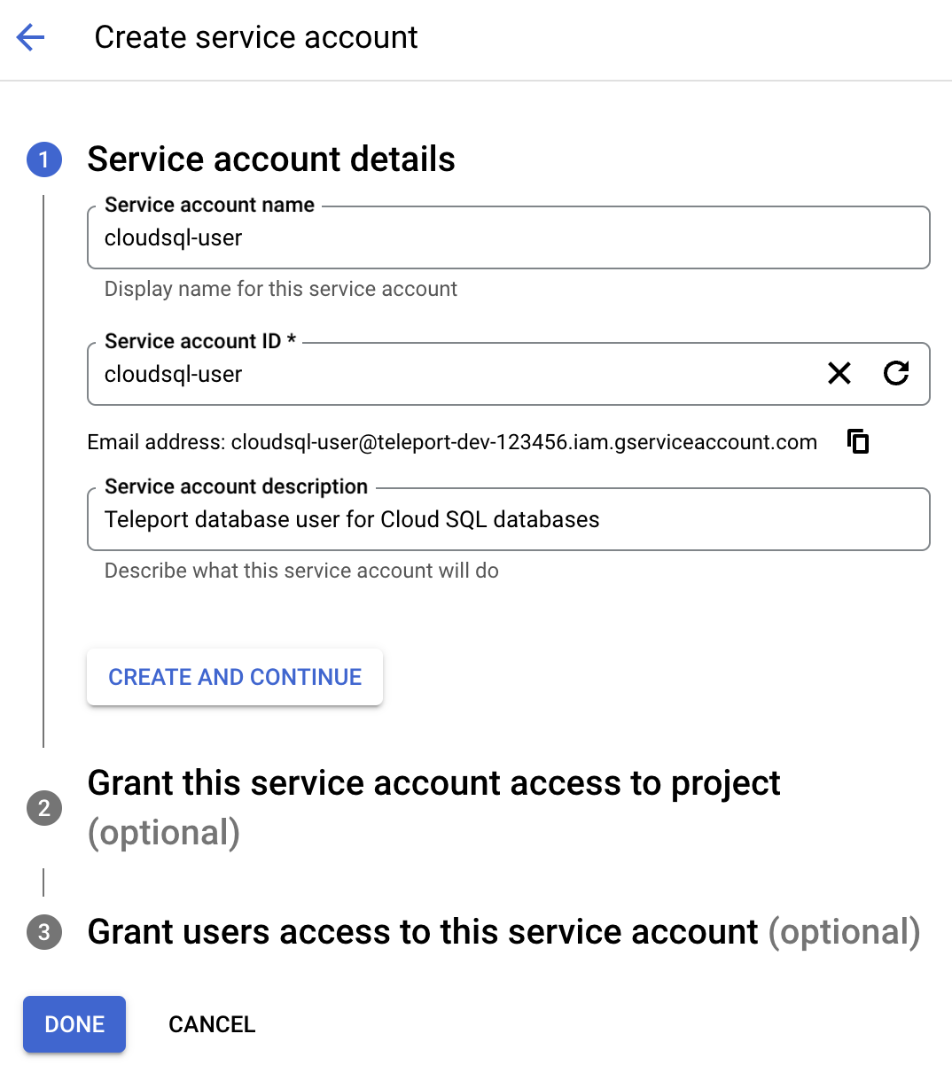952x1065 pixels.
Task: Click CREATE AND CONTINUE
Action: click(234, 677)
